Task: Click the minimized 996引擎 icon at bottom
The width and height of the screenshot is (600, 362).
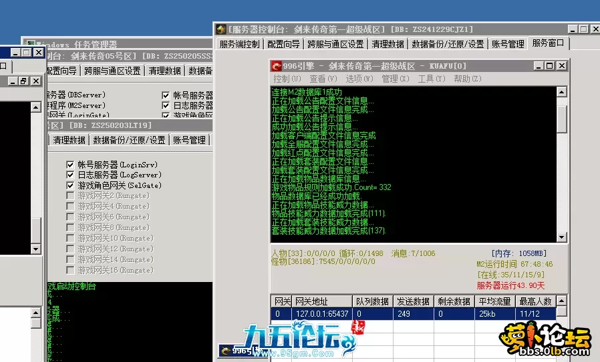Action: click(x=227, y=351)
